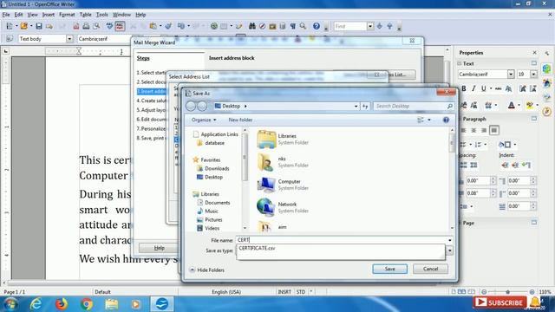Select the Network system folder item
This screenshot has height=312, width=555.
[x=284, y=207]
